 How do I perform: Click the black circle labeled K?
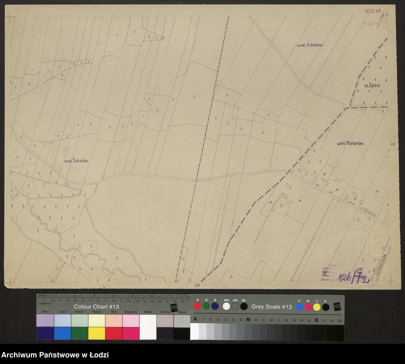326,307
